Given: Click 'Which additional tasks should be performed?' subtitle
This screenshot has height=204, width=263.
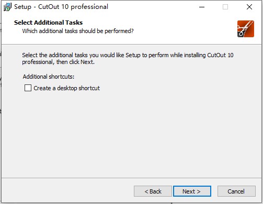Looking at the screenshot, I should click(x=78, y=31).
